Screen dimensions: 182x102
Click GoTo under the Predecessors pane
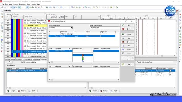(x=32, y=91)
